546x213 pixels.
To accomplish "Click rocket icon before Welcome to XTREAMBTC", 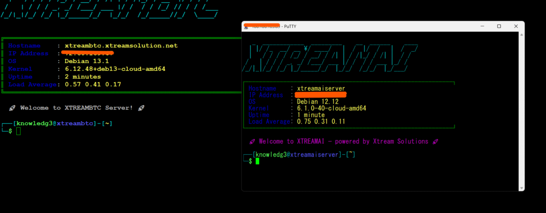I will point(12,108).
